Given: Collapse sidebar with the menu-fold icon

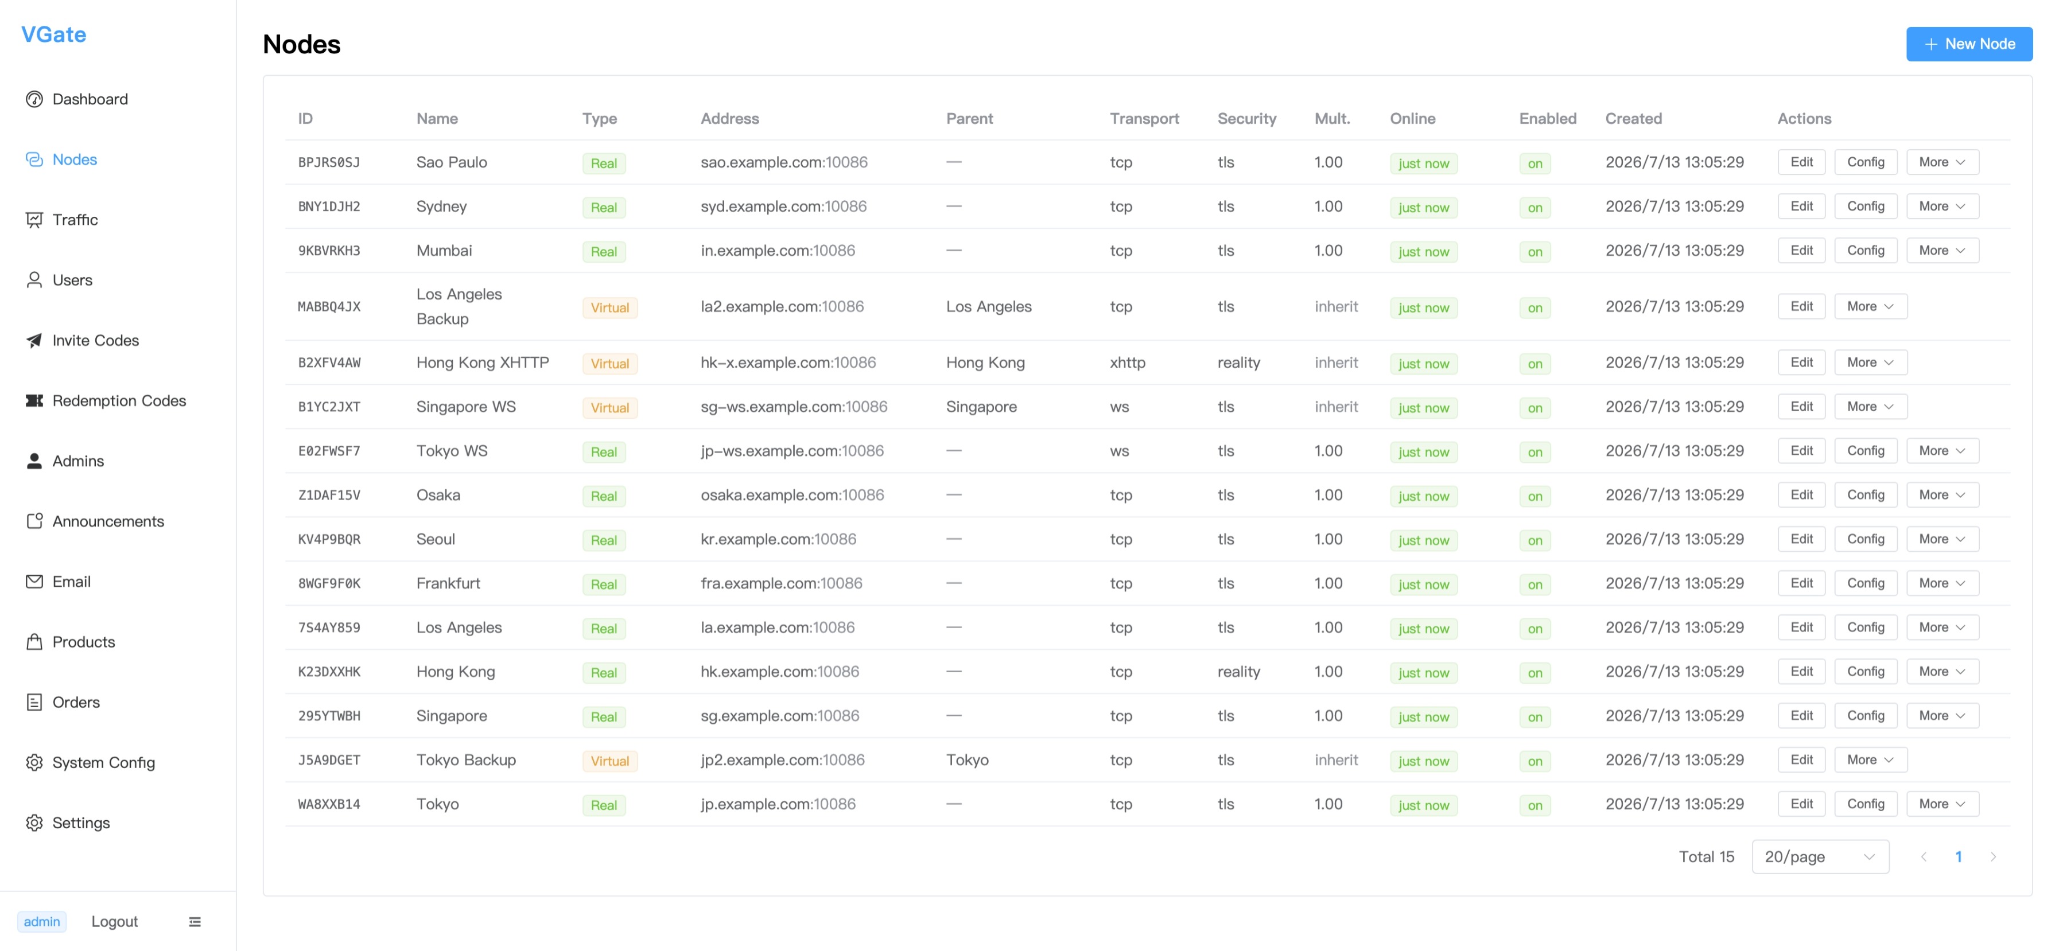Looking at the screenshot, I should pyautogui.click(x=195, y=921).
